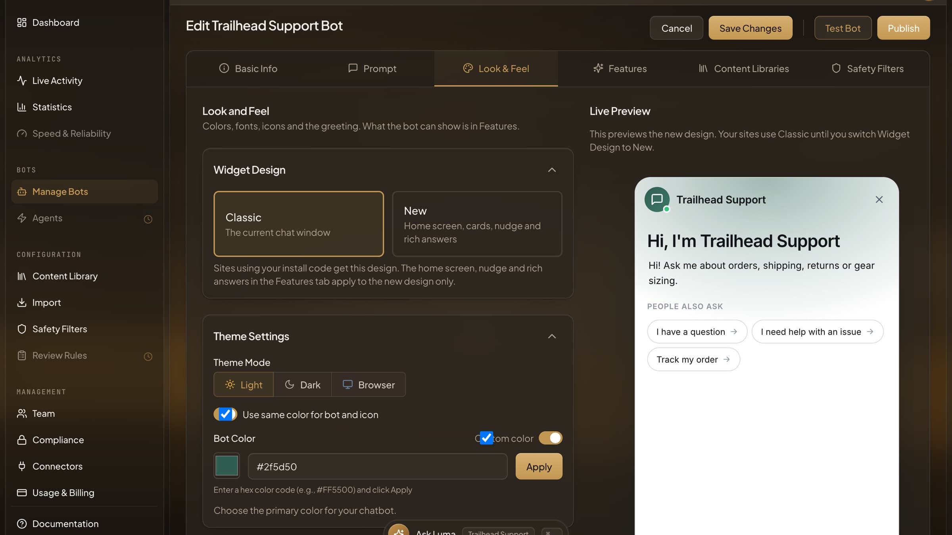Image resolution: width=952 pixels, height=535 pixels.
Task: Click the Publish button
Action: click(904, 28)
